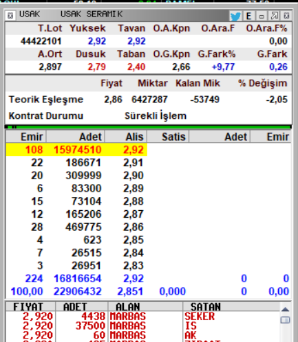Click G.Fark value 0,26
The width and height of the screenshot is (298, 342).
click(278, 67)
